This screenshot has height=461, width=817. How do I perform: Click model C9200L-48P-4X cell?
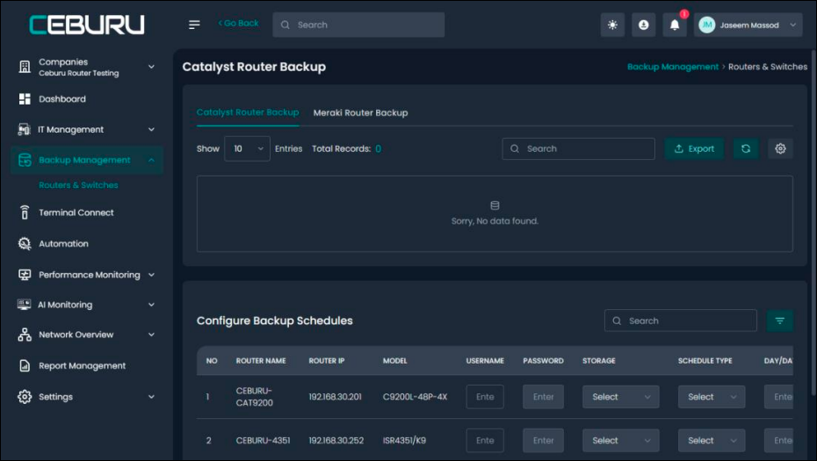coord(415,397)
